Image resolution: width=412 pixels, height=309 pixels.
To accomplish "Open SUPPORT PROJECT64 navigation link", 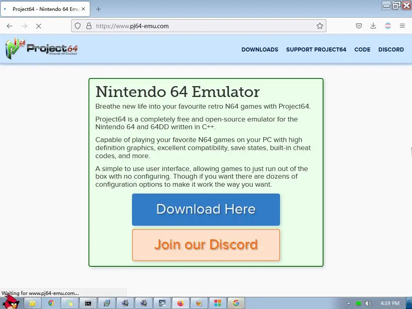I will pyautogui.click(x=316, y=49).
